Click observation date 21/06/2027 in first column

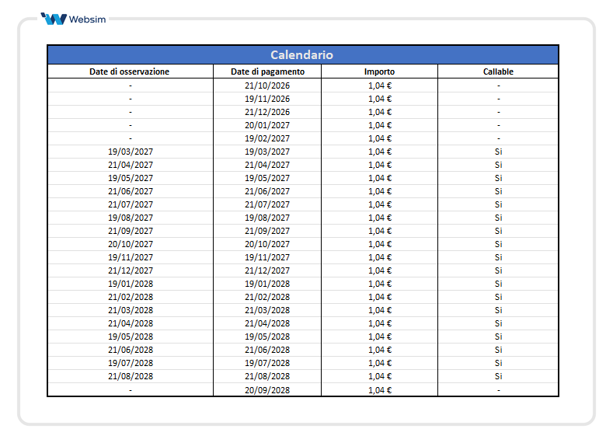[131, 192]
